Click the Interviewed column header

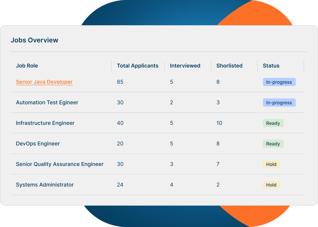[x=185, y=66]
